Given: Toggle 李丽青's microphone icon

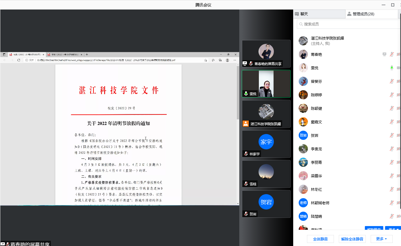Looking at the screenshot, I should 392,162.
